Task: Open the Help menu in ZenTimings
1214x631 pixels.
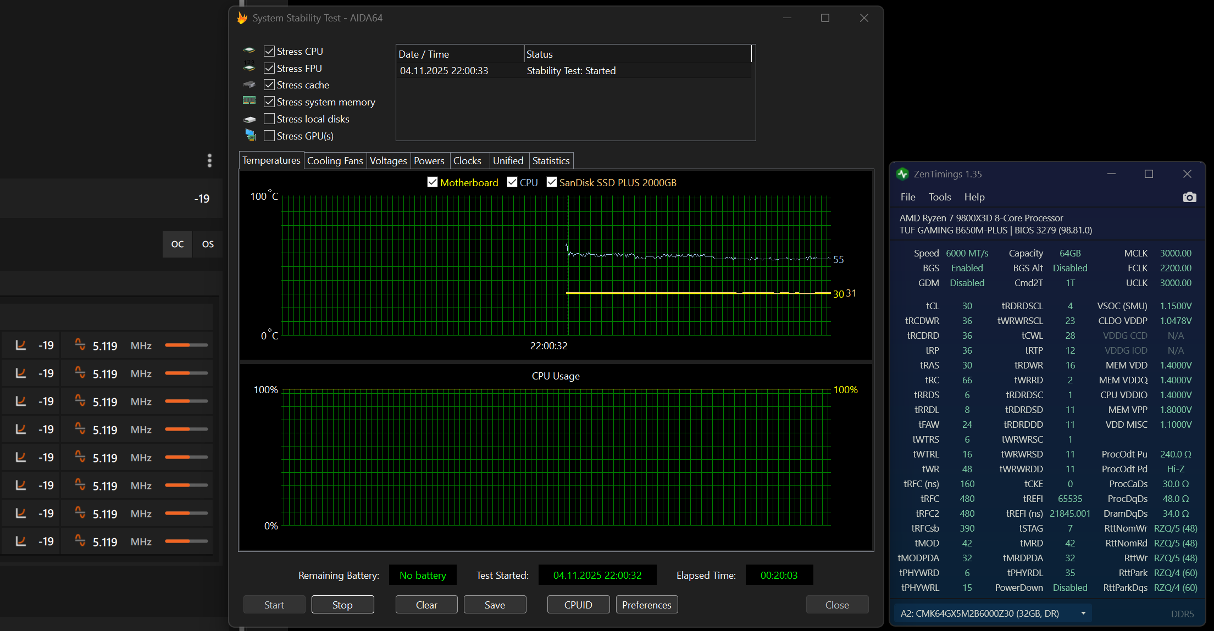Action: [974, 197]
